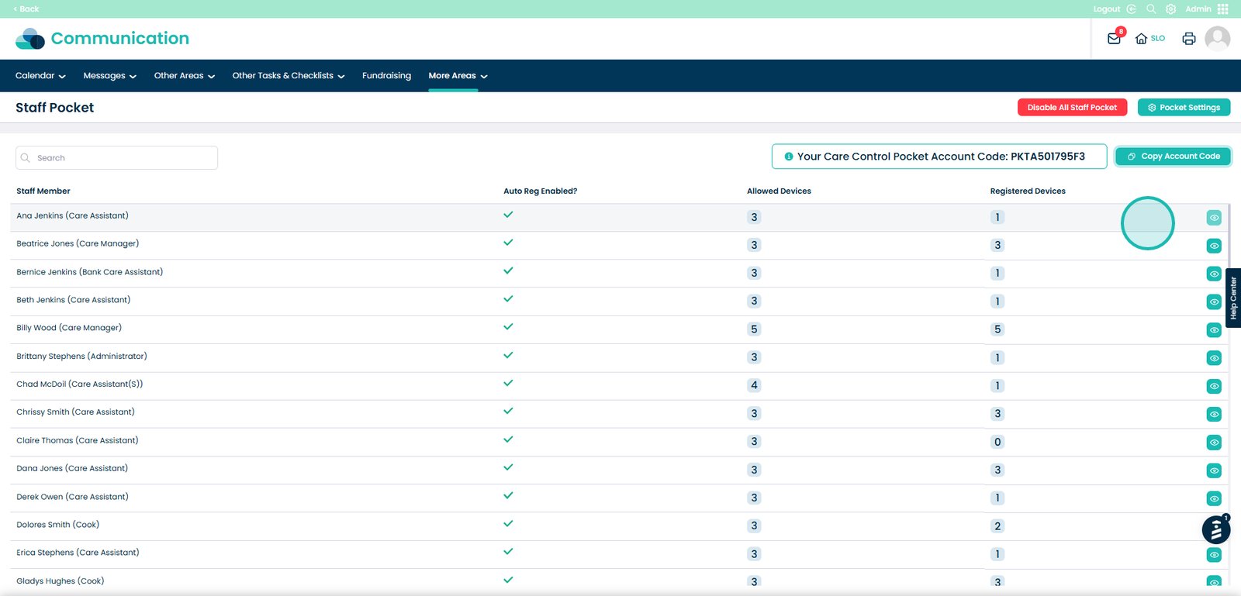The height and width of the screenshot is (596, 1241).
Task: Expand Other Tasks & Checklists menu
Action: [x=288, y=76]
